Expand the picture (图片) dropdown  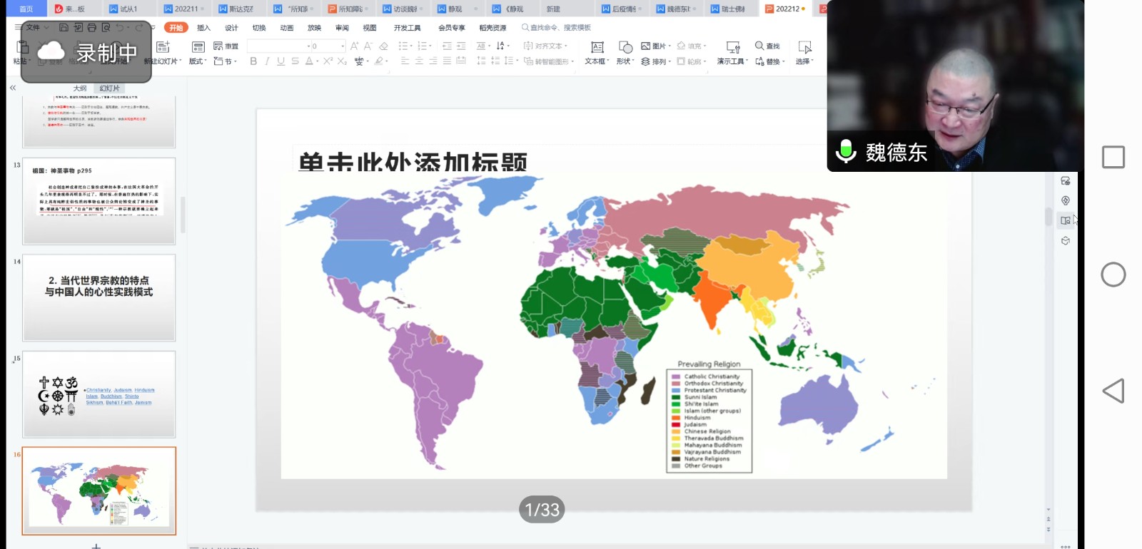669,46
